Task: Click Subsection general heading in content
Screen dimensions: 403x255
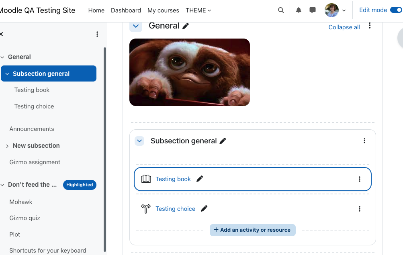Action: [x=184, y=141]
